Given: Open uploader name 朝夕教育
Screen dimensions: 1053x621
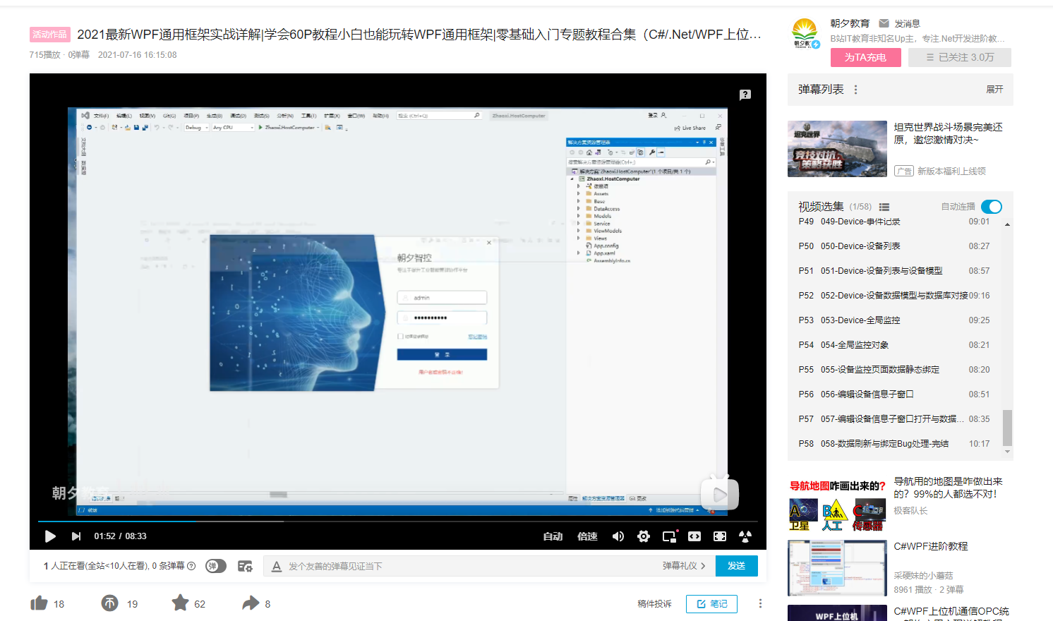Looking at the screenshot, I should 850,23.
